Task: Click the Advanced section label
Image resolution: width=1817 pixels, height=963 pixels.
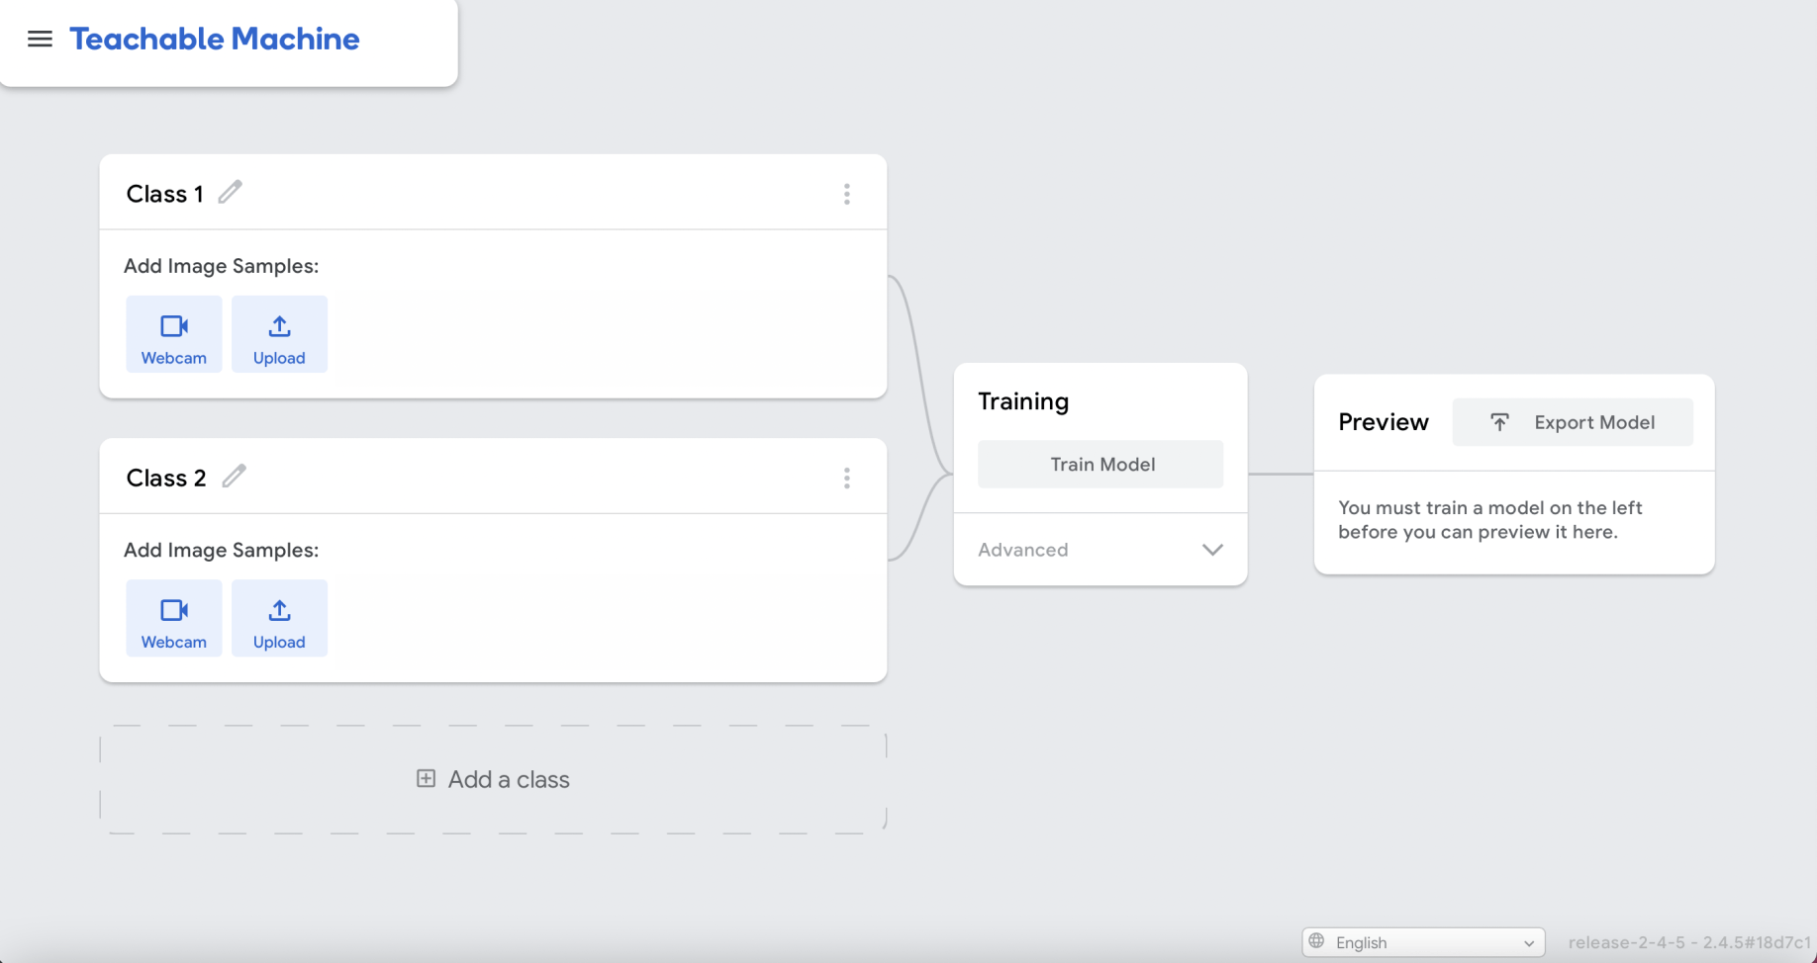Action: click(1022, 550)
